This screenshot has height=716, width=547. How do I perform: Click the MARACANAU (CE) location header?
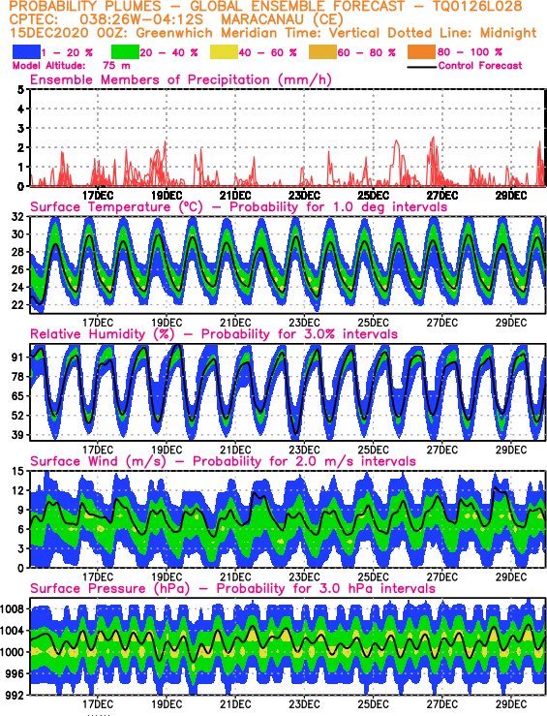(x=282, y=19)
